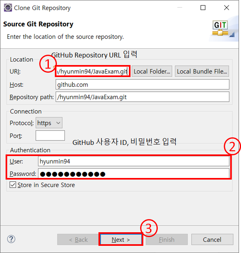241x253 pixels.
Task: Close the Clone Git Repository dialog
Action: pyautogui.click(x=227, y=8)
